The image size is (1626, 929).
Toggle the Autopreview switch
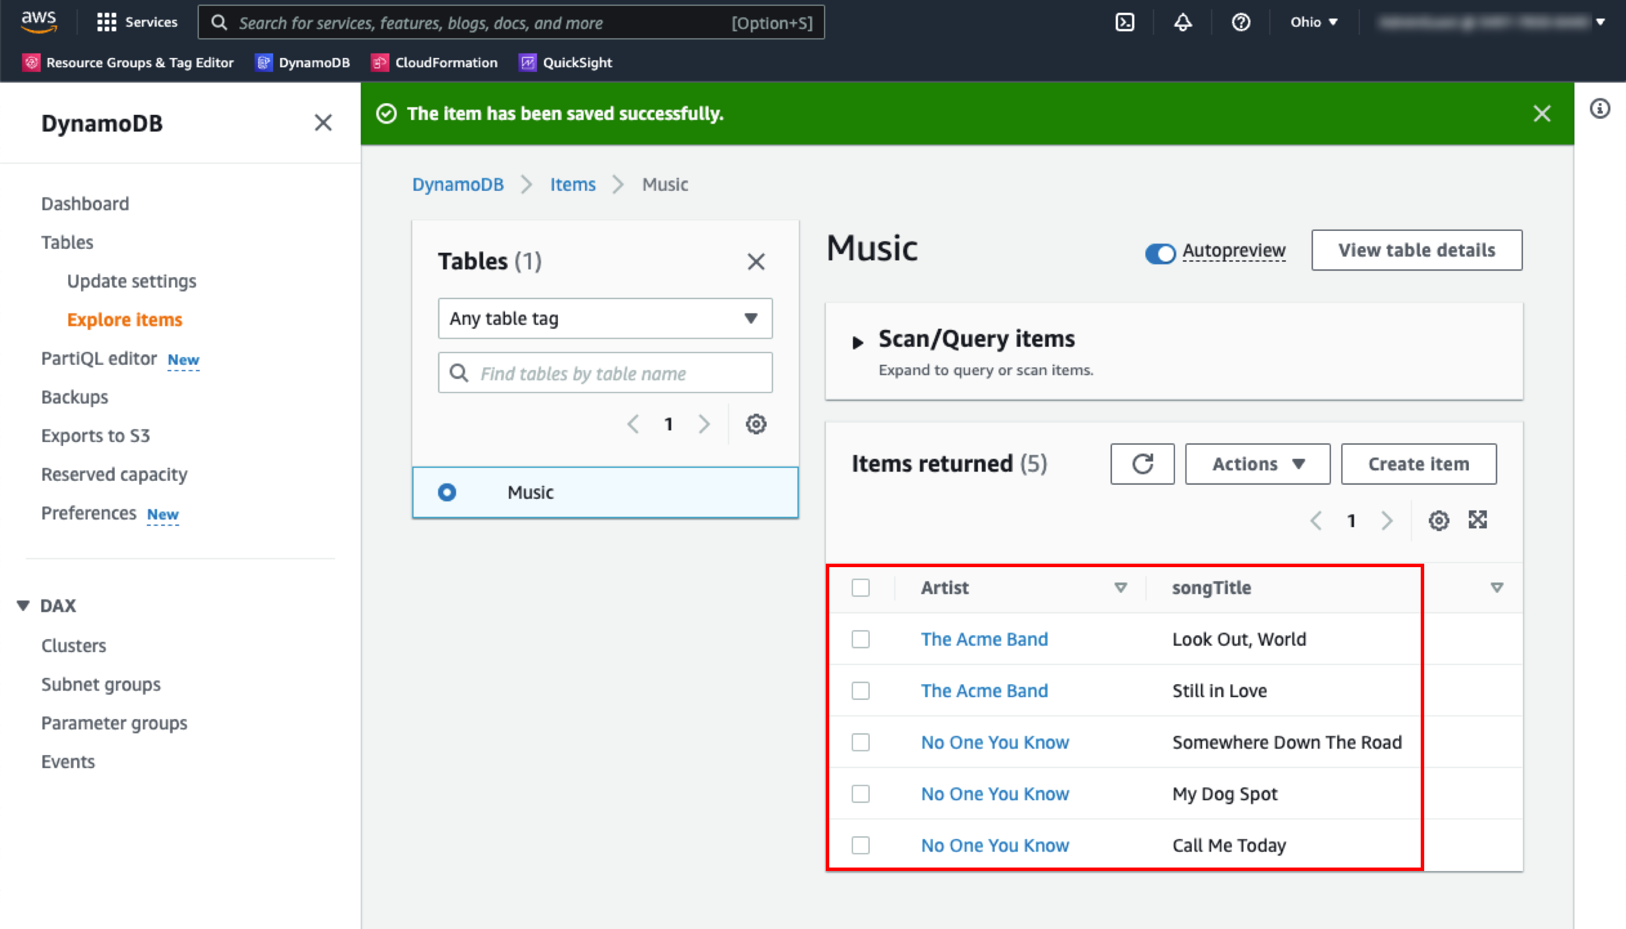(1160, 253)
